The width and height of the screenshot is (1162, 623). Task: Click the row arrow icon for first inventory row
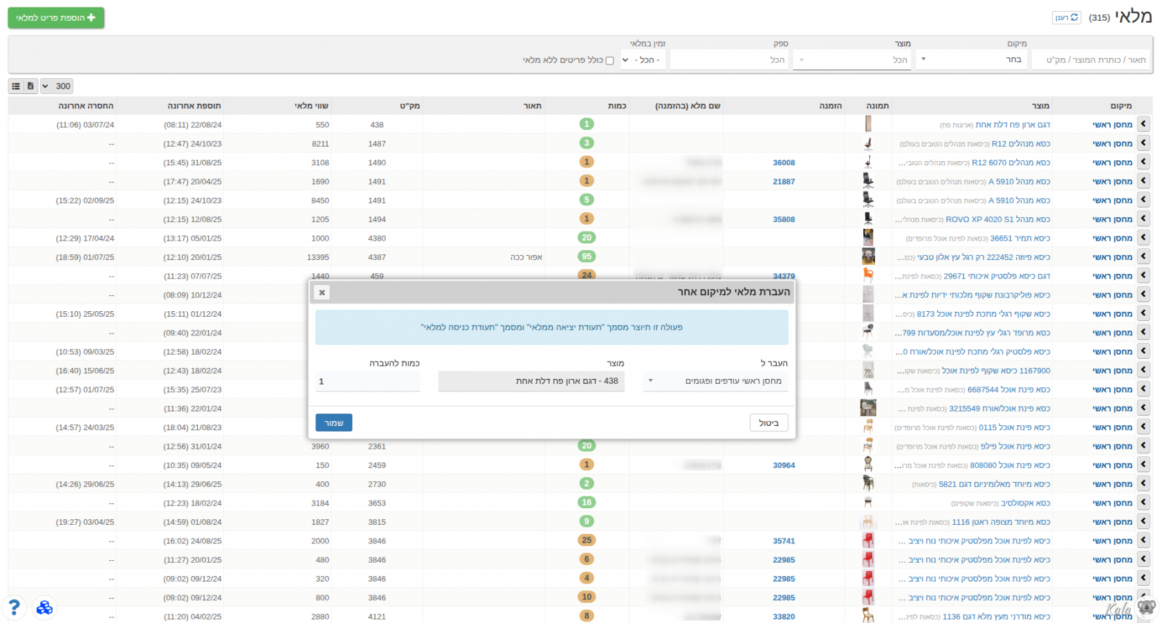[x=1143, y=124]
